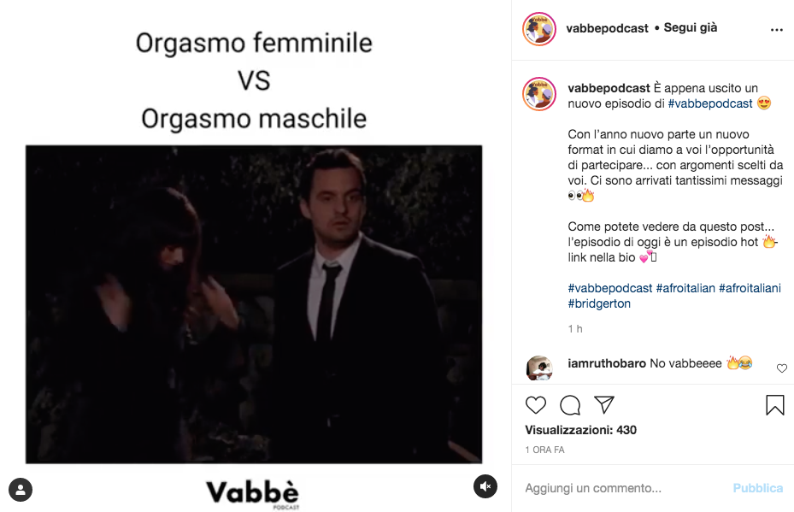
Task: Save the post with the bookmark icon
Action: (774, 405)
